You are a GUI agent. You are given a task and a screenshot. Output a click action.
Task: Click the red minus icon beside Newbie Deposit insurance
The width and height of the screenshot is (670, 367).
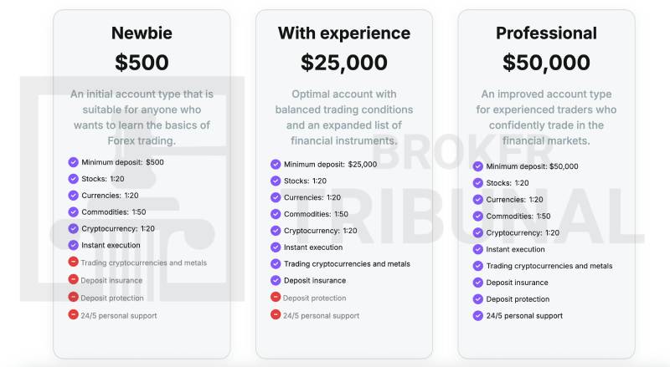click(x=74, y=280)
